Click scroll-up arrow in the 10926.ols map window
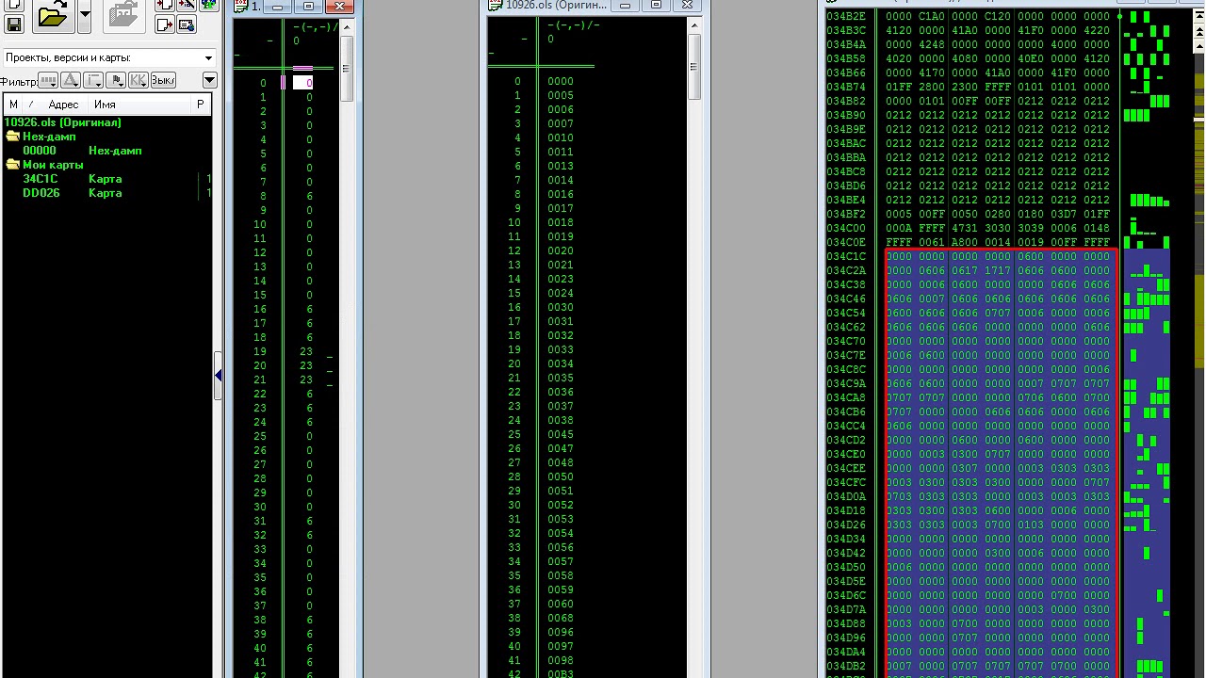Image resolution: width=1206 pixels, height=678 pixels. pyautogui.click(x=694, y=26)
